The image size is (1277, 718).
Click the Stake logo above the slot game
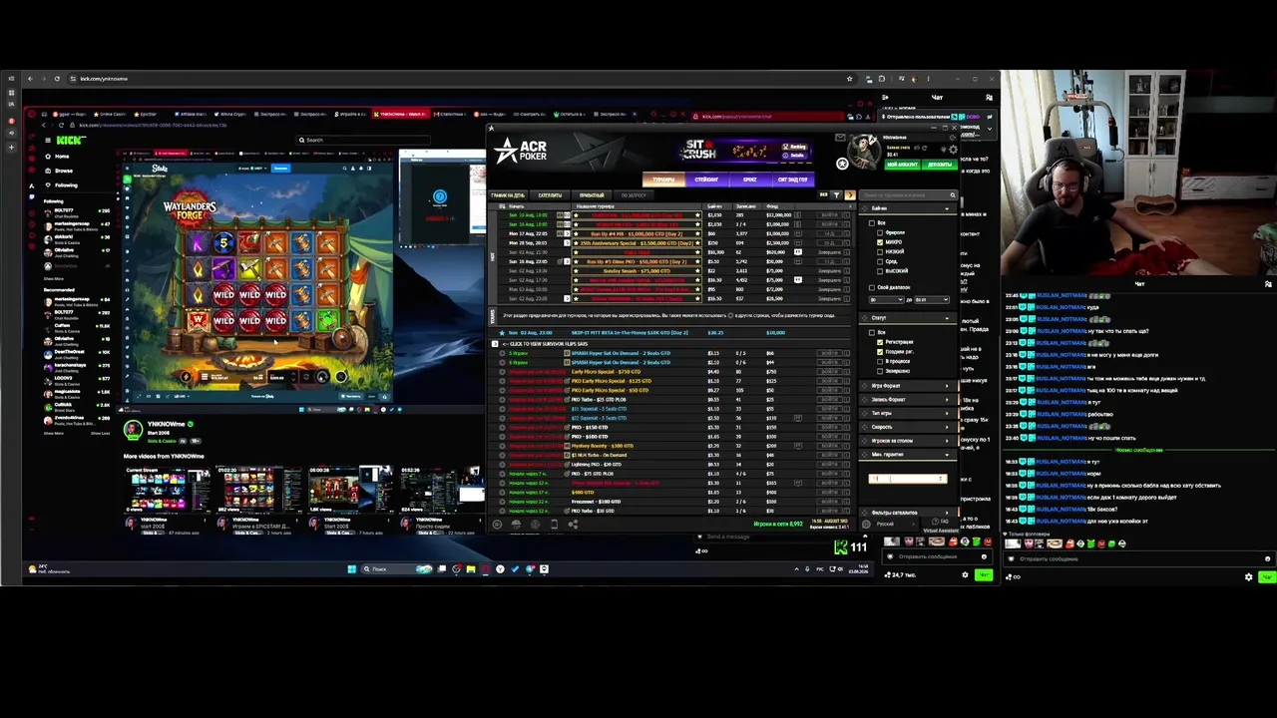pos(160,169)
